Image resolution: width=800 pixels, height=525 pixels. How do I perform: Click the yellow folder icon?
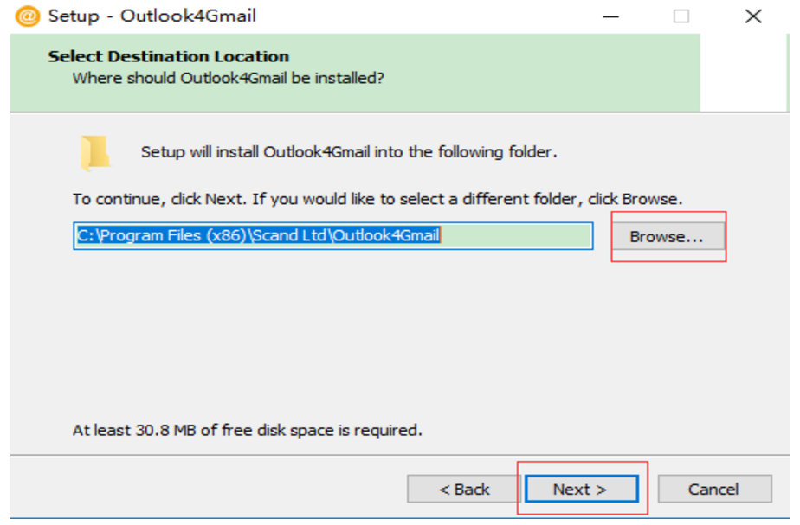tap(94, 153)
